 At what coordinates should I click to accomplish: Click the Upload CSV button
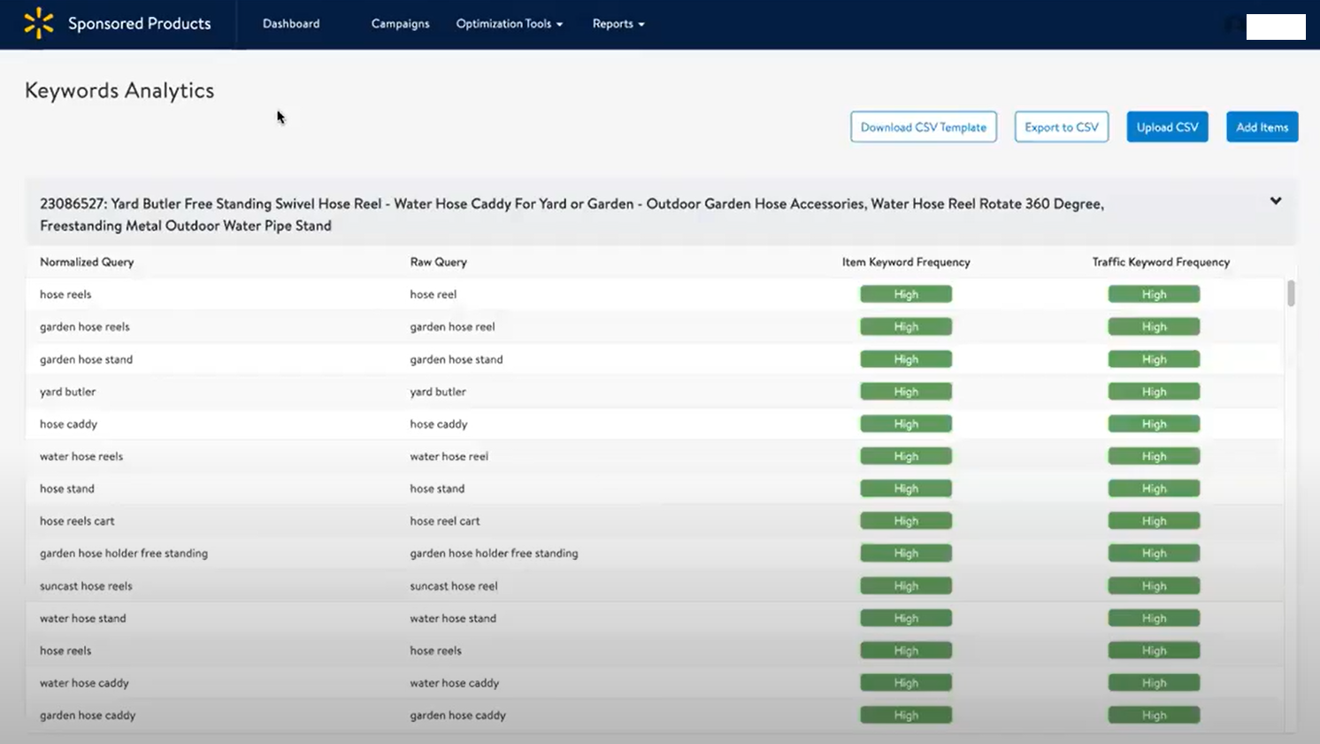pos(1168,127)
